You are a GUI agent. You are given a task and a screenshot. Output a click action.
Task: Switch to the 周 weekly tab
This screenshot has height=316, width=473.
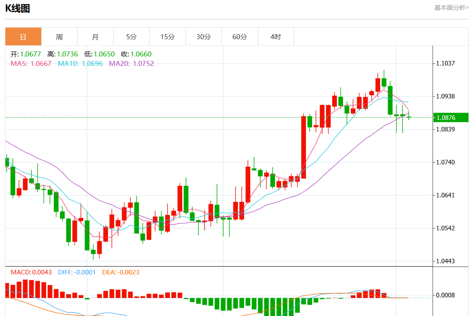(59, 37)
